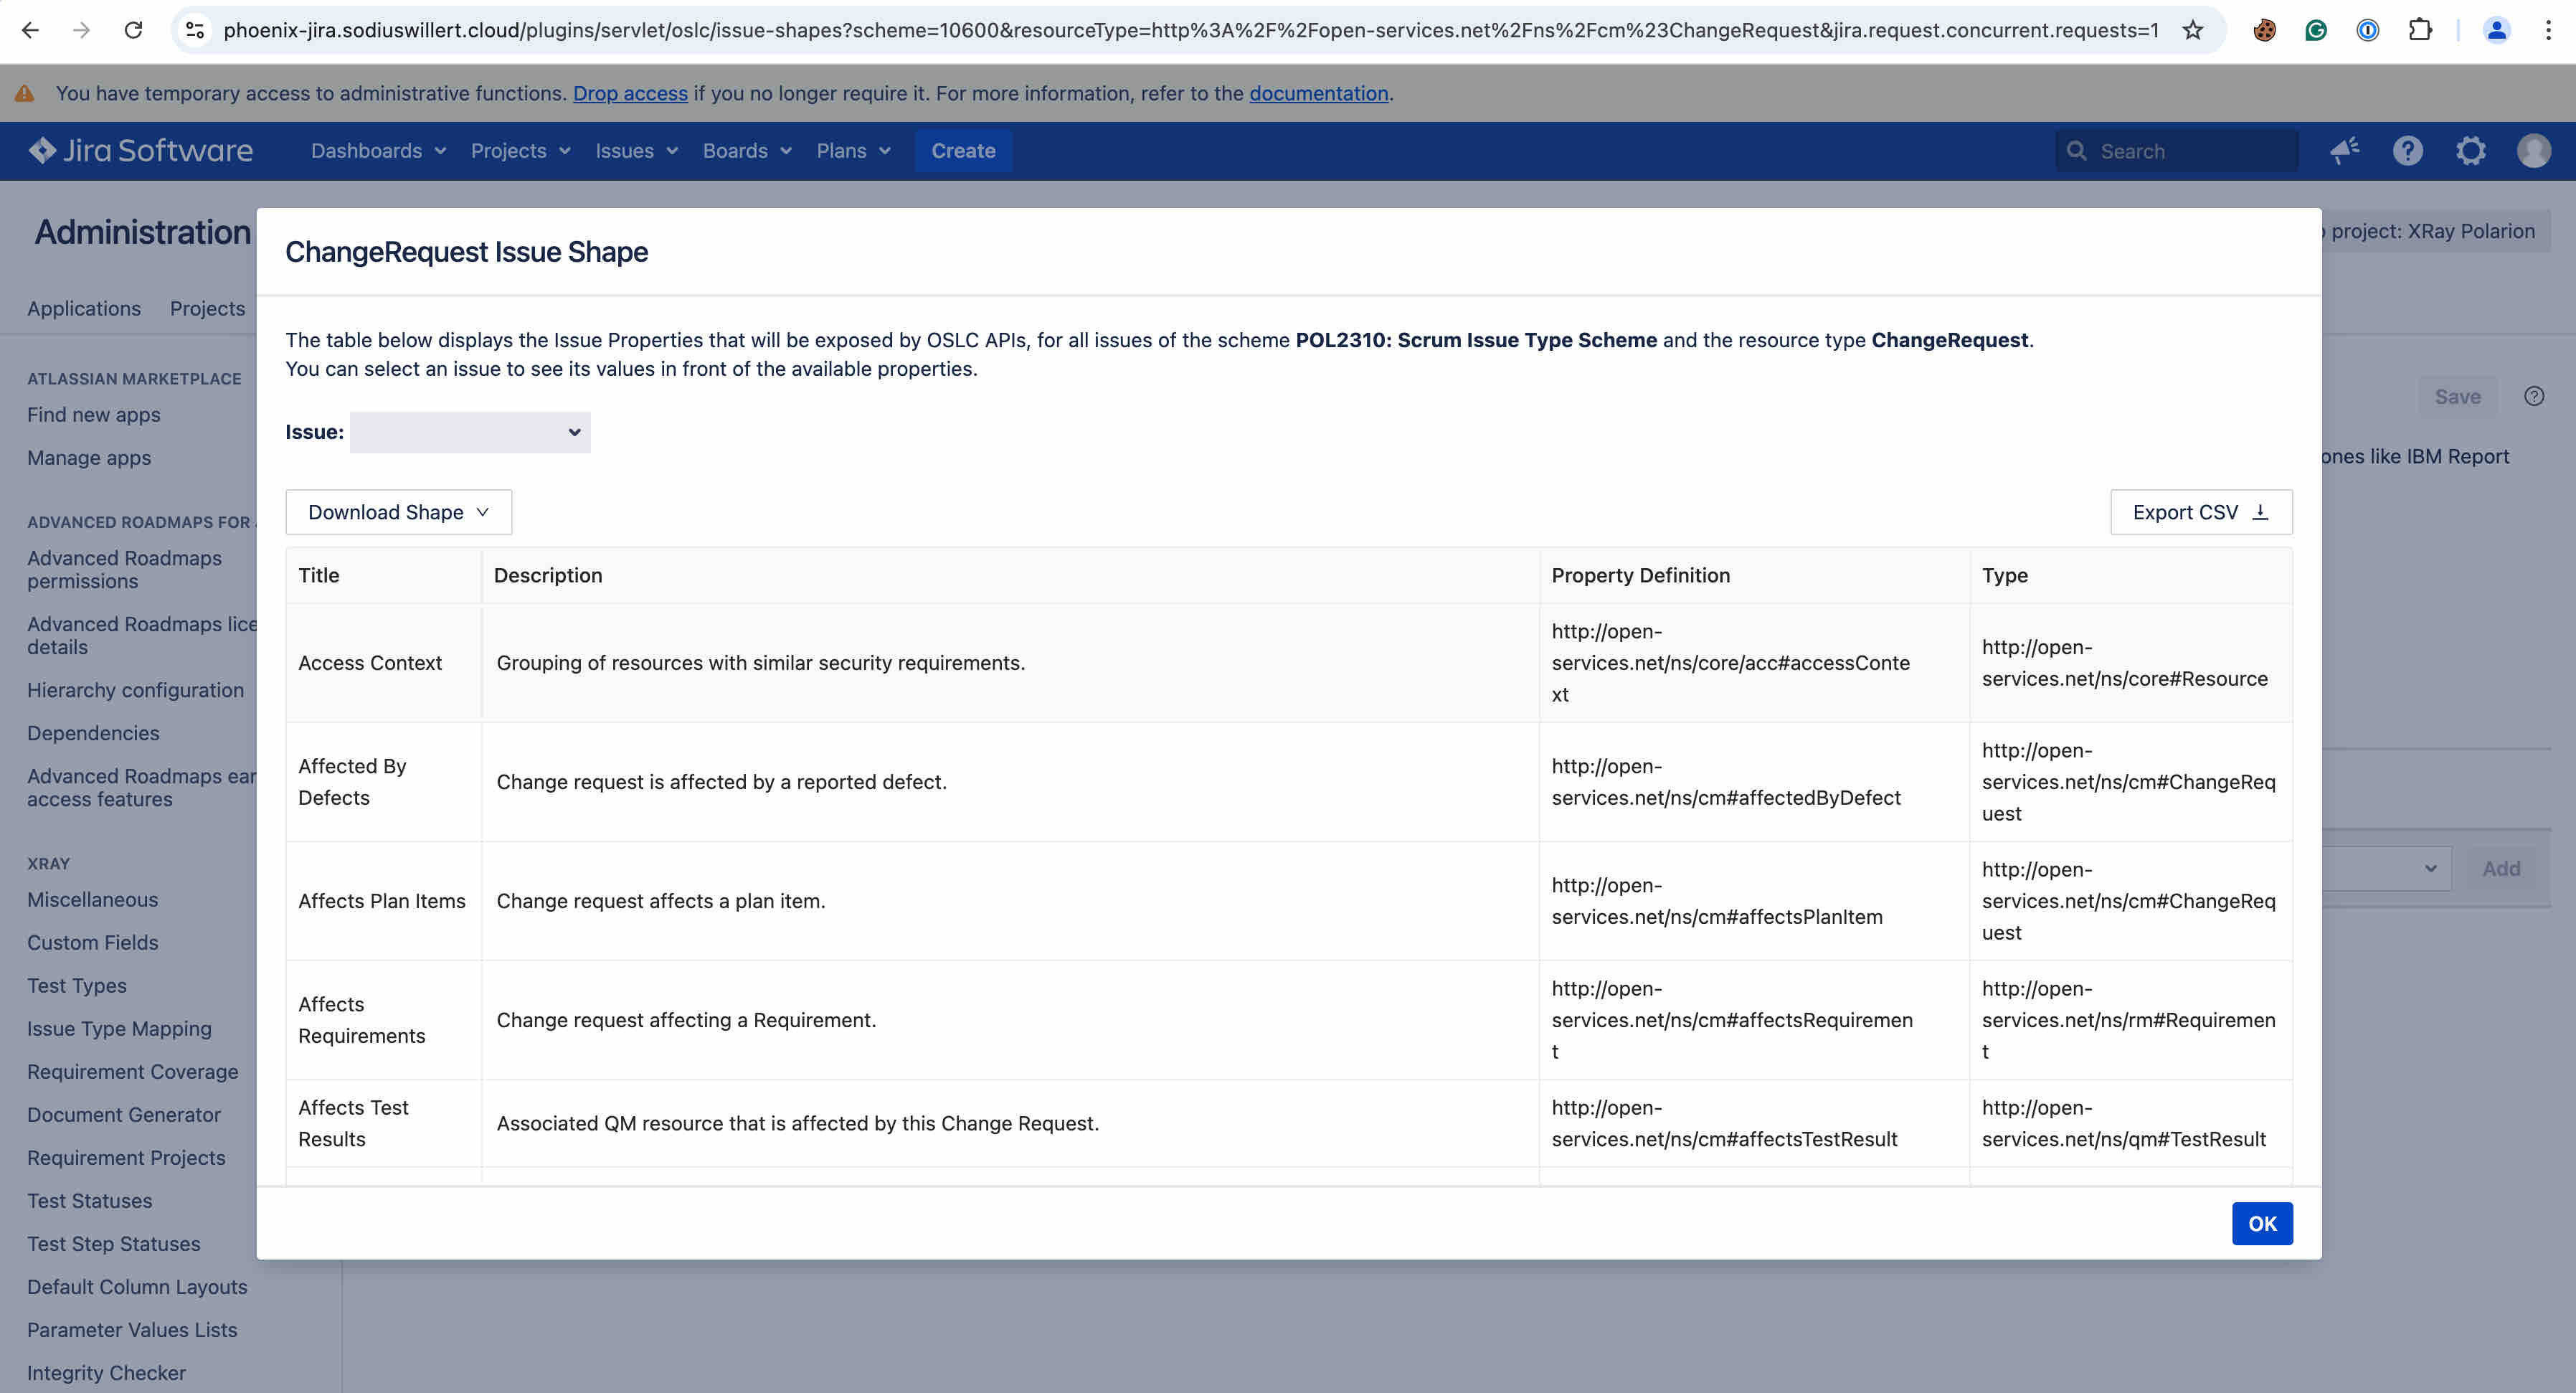
Task: Open Dependencies sidebar link
Action: point(93,733)
